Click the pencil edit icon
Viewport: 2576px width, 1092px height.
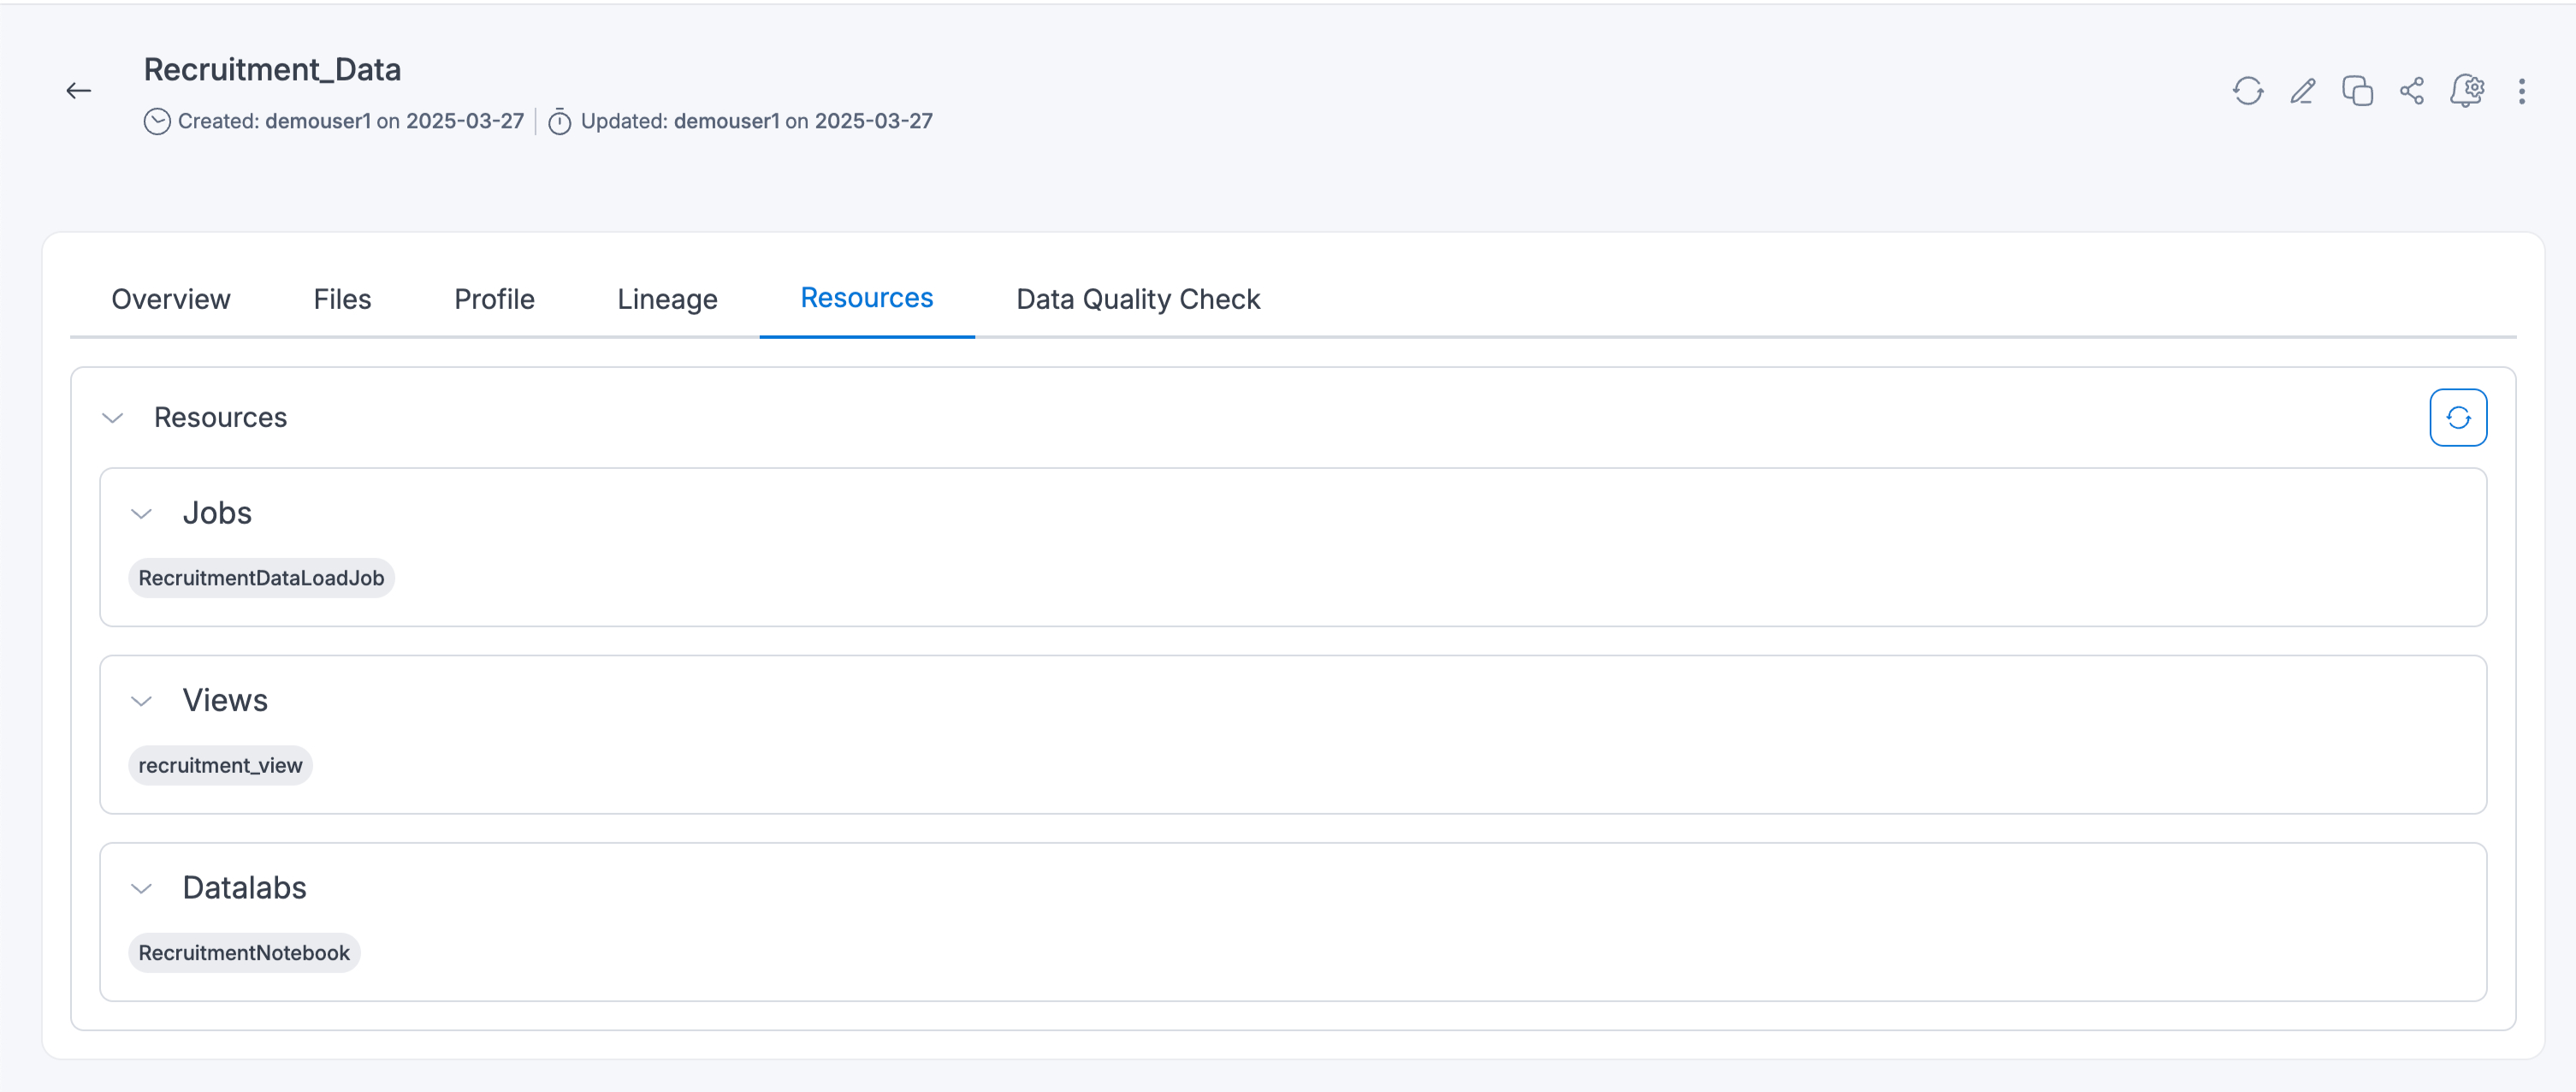click(x=2302, y=91)
